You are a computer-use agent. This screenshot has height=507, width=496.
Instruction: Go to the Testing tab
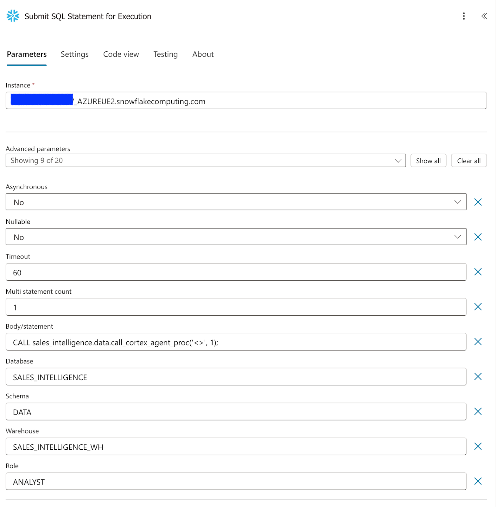click(x=165, y=54)
